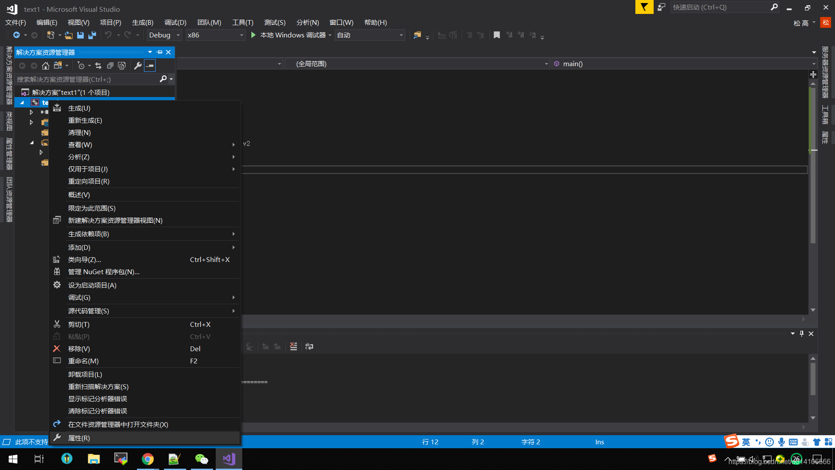
Task: Toggle the Preview Selected Items button
Action: click(x=150, y=66)
